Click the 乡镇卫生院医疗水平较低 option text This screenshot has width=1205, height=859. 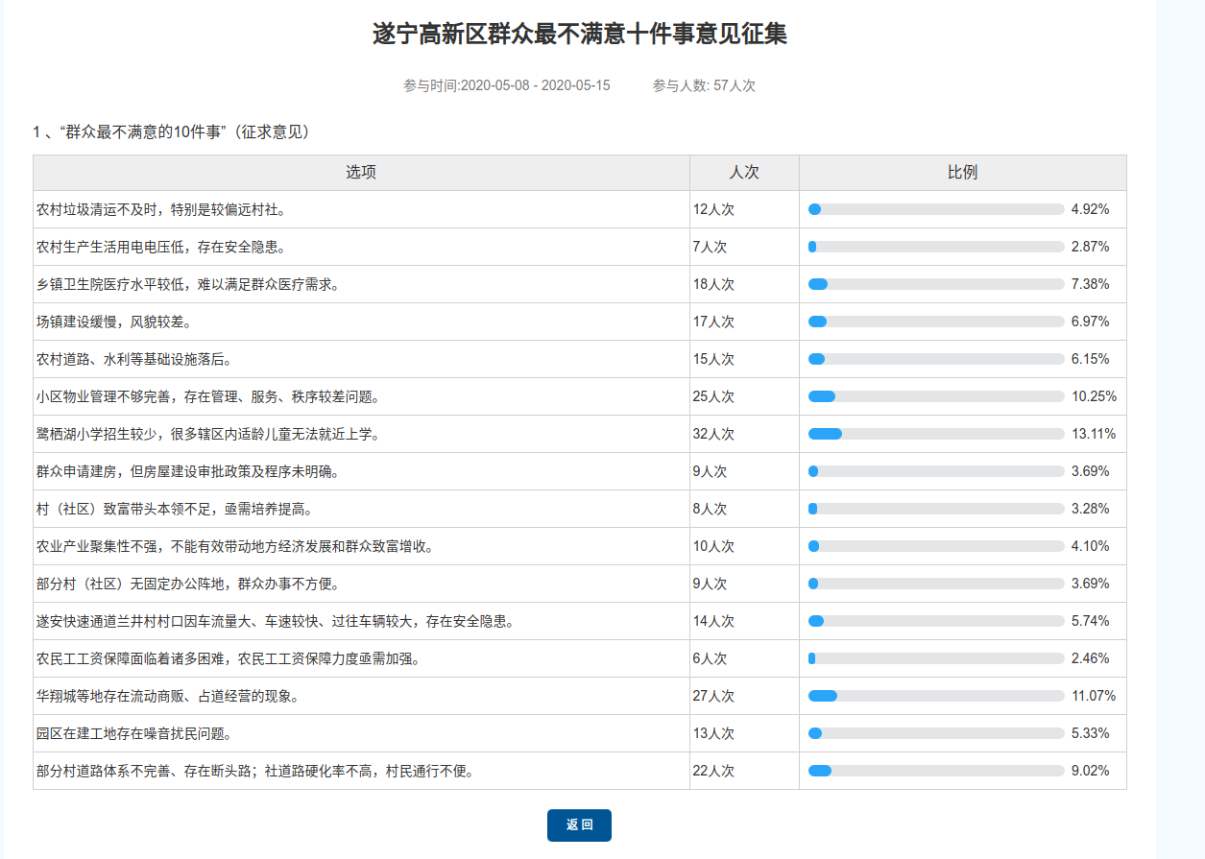[188, 284]
